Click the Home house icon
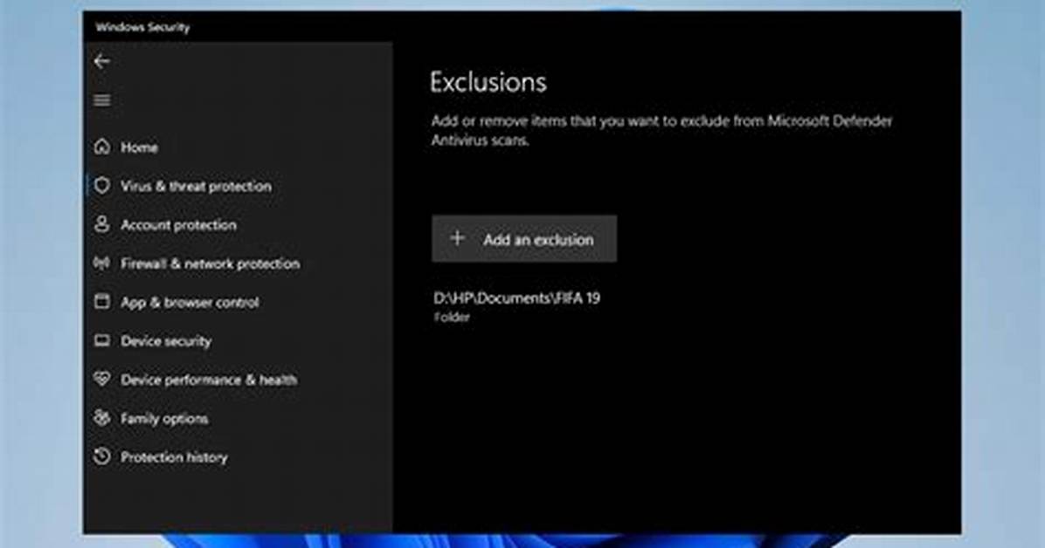 pyautogui.click(x=102, y=147)
